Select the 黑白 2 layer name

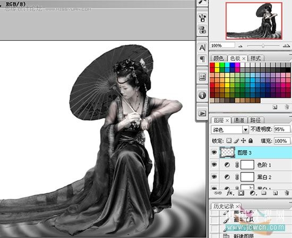pyautogui.click(x=264, y=177)
